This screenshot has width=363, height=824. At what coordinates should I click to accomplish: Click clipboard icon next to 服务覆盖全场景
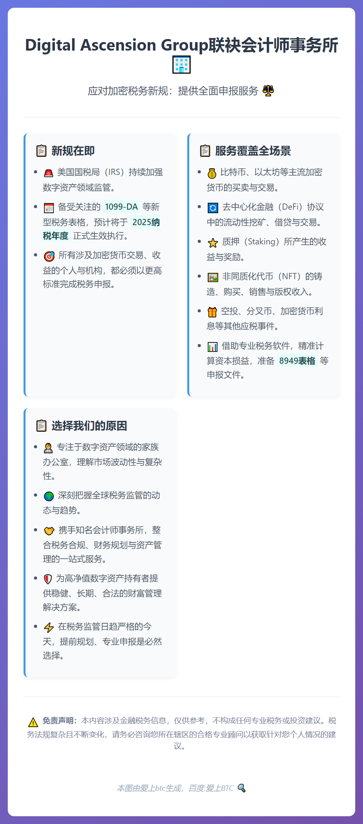point(205,151)
